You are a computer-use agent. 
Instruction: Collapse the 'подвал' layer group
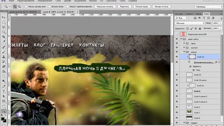point(184,123)
